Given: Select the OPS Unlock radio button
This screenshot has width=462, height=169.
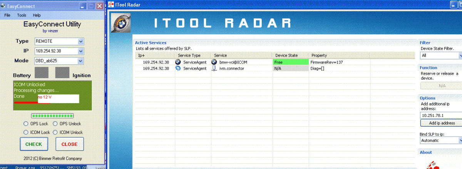Looking at the screenshot, I should (x=55, y=124).
